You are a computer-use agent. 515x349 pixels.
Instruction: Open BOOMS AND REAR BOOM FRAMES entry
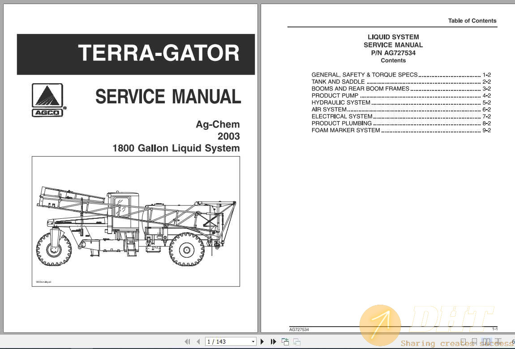coord(401,89)
